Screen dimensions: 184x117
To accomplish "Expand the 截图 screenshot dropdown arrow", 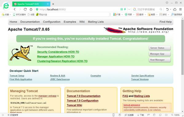I will [x=157, y=15].
